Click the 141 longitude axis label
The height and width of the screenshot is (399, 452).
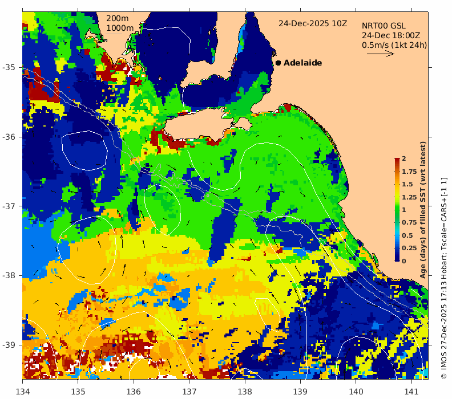[411, 392]
